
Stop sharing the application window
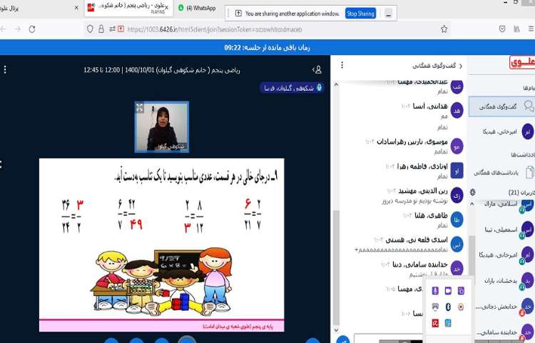pos(360,14)
